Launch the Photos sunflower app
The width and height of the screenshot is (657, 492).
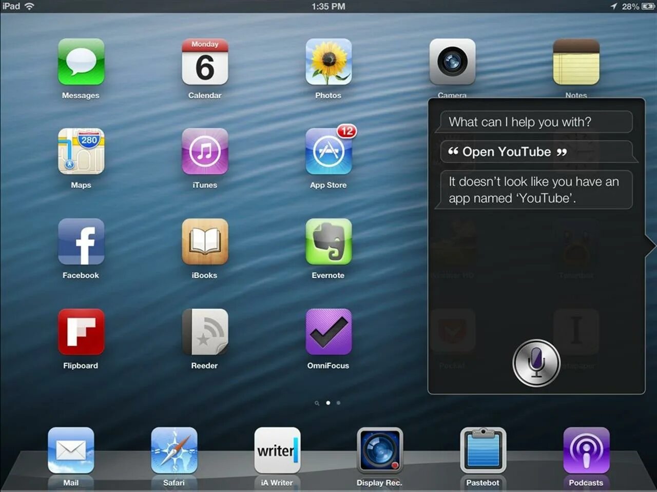pyautogui.click(x=328, y=62)
